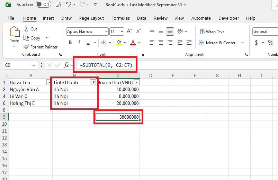Viewport: 278px width, 180px height.
Task: Click Merge & Center button
Action: pos(217,43)
